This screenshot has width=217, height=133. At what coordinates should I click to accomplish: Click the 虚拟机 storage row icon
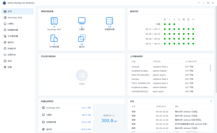pyautogui.click(x=43, y=129)
